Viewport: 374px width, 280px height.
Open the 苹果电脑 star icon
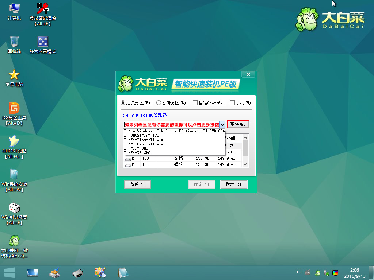click(14, 75)
